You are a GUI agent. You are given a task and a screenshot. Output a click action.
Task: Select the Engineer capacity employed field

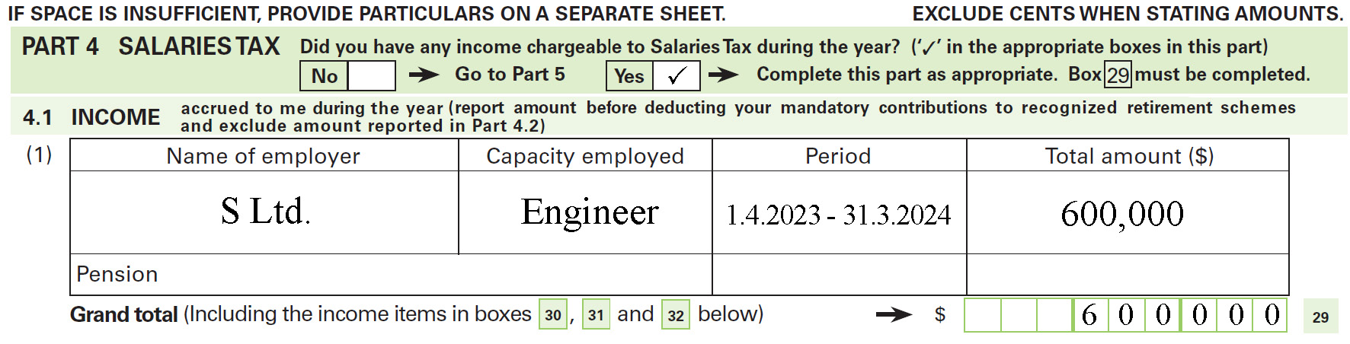585,212
